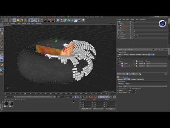Click the Freeze button in Layer Controls

121,84
